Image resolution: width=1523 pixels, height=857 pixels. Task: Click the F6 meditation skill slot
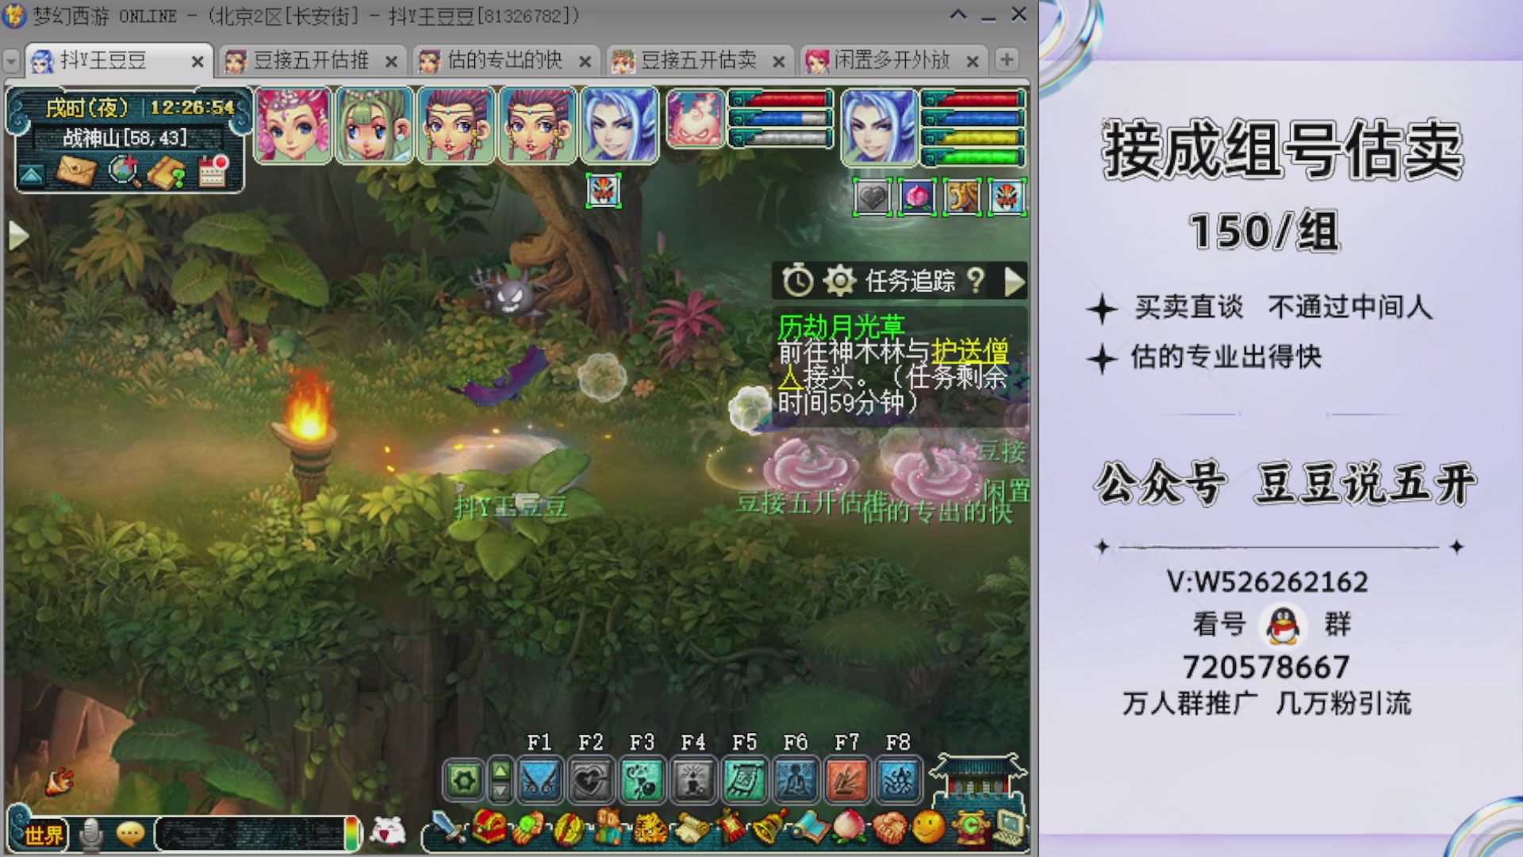click(796, 781)
